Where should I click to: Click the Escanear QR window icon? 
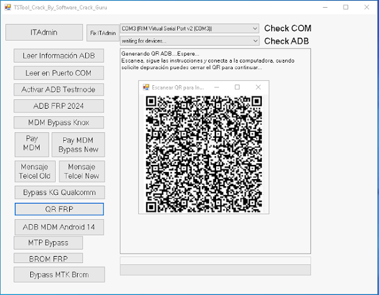coord(146,87)
